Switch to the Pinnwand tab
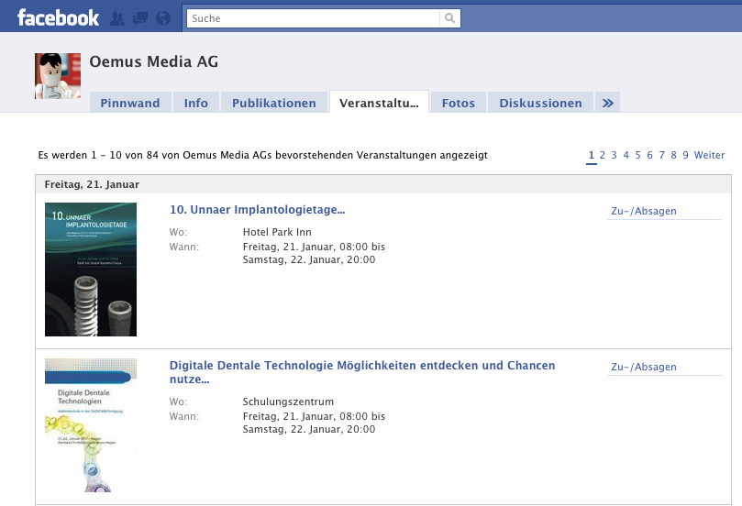The image size is (742, 506). click(130, 103)
